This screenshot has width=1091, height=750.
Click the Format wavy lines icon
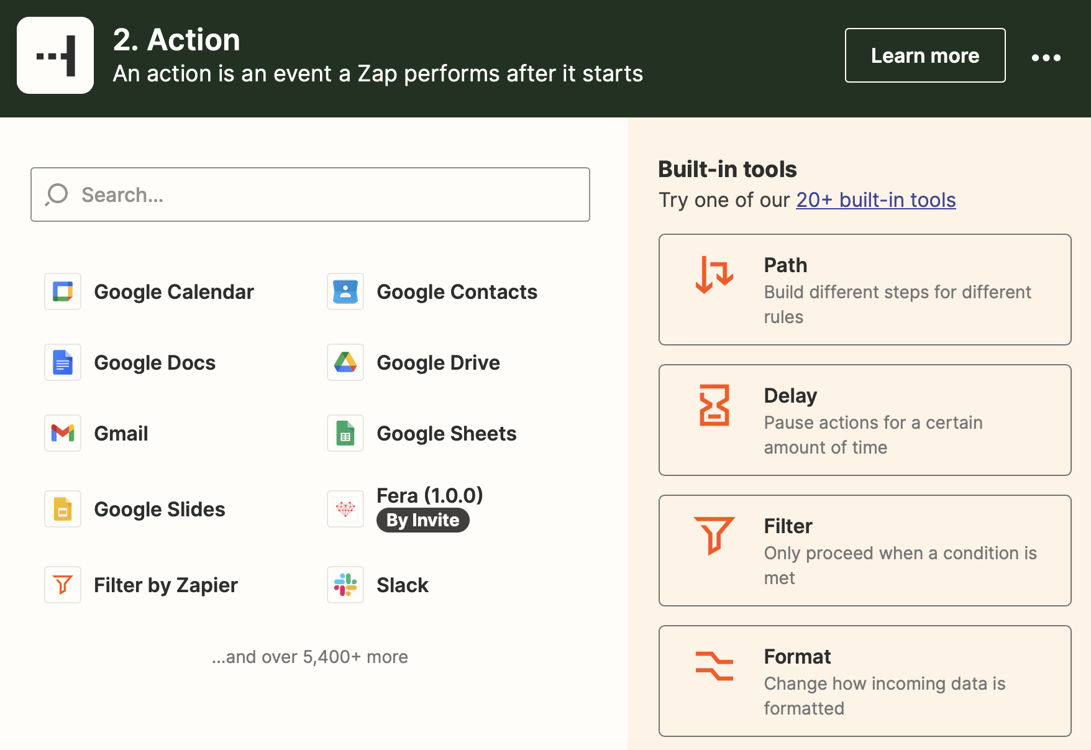[x=714, y=665]
